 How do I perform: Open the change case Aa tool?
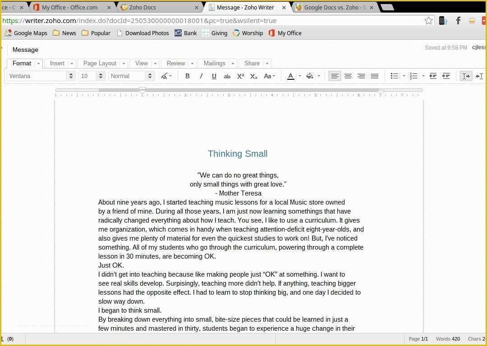tap(269, 76)
